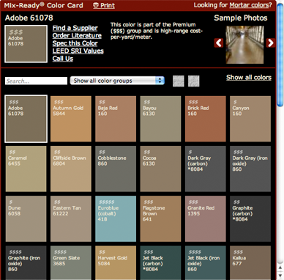The width and height of the screenshot is (284, 280).
Task: Open the sample photo thumbnail
Action: coord(244,45)
